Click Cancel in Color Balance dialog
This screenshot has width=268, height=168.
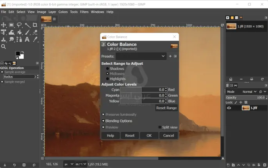168,135
